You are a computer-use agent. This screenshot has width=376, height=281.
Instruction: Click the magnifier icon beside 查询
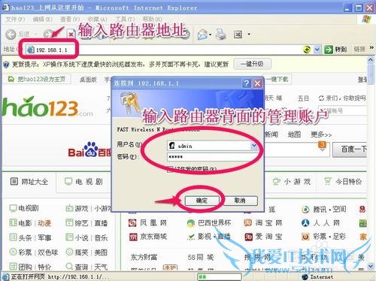click(69, 266)
